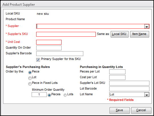The height and width of the screenshot is (116, 154).
Task: Click the Item Name button
Action: [x=139, y=34]
